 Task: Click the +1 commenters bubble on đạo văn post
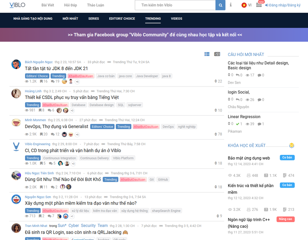[72, 216]
